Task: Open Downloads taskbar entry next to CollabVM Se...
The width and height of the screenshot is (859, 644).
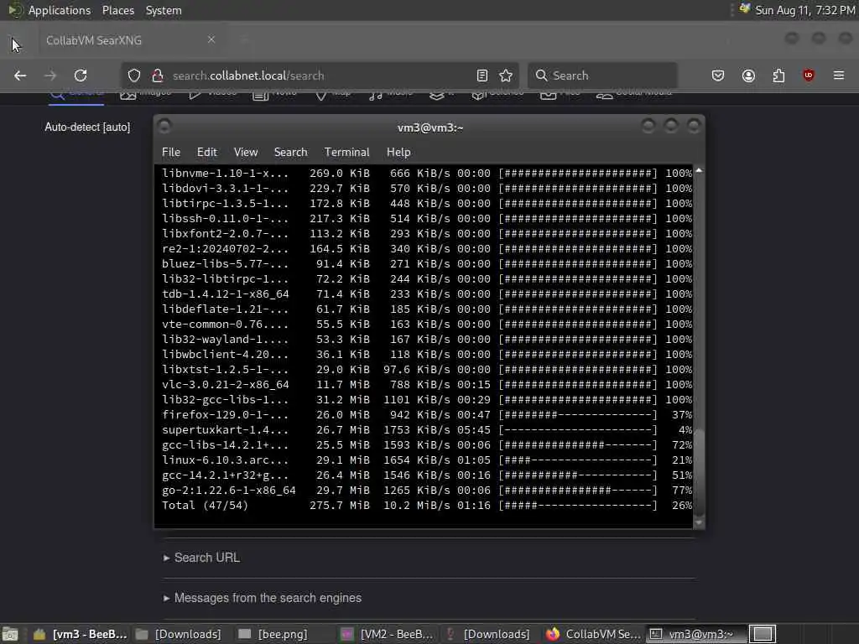Action: tap(487, 634)
